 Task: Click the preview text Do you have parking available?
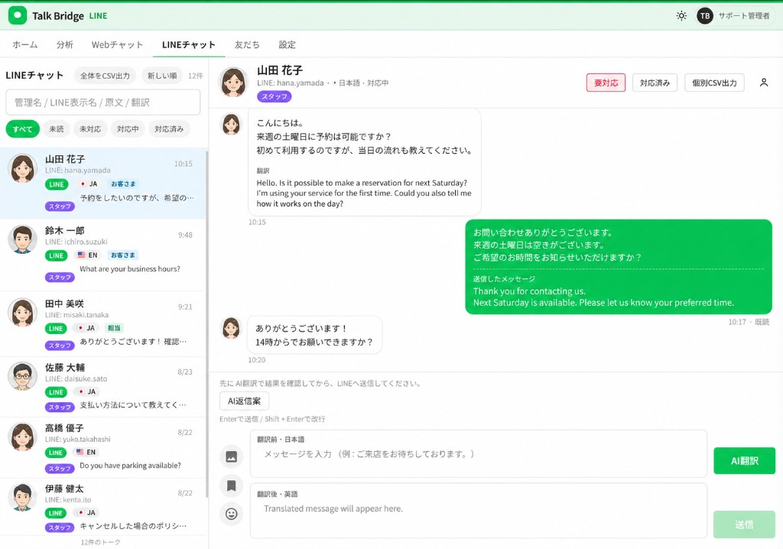click(x=130, y=466)
